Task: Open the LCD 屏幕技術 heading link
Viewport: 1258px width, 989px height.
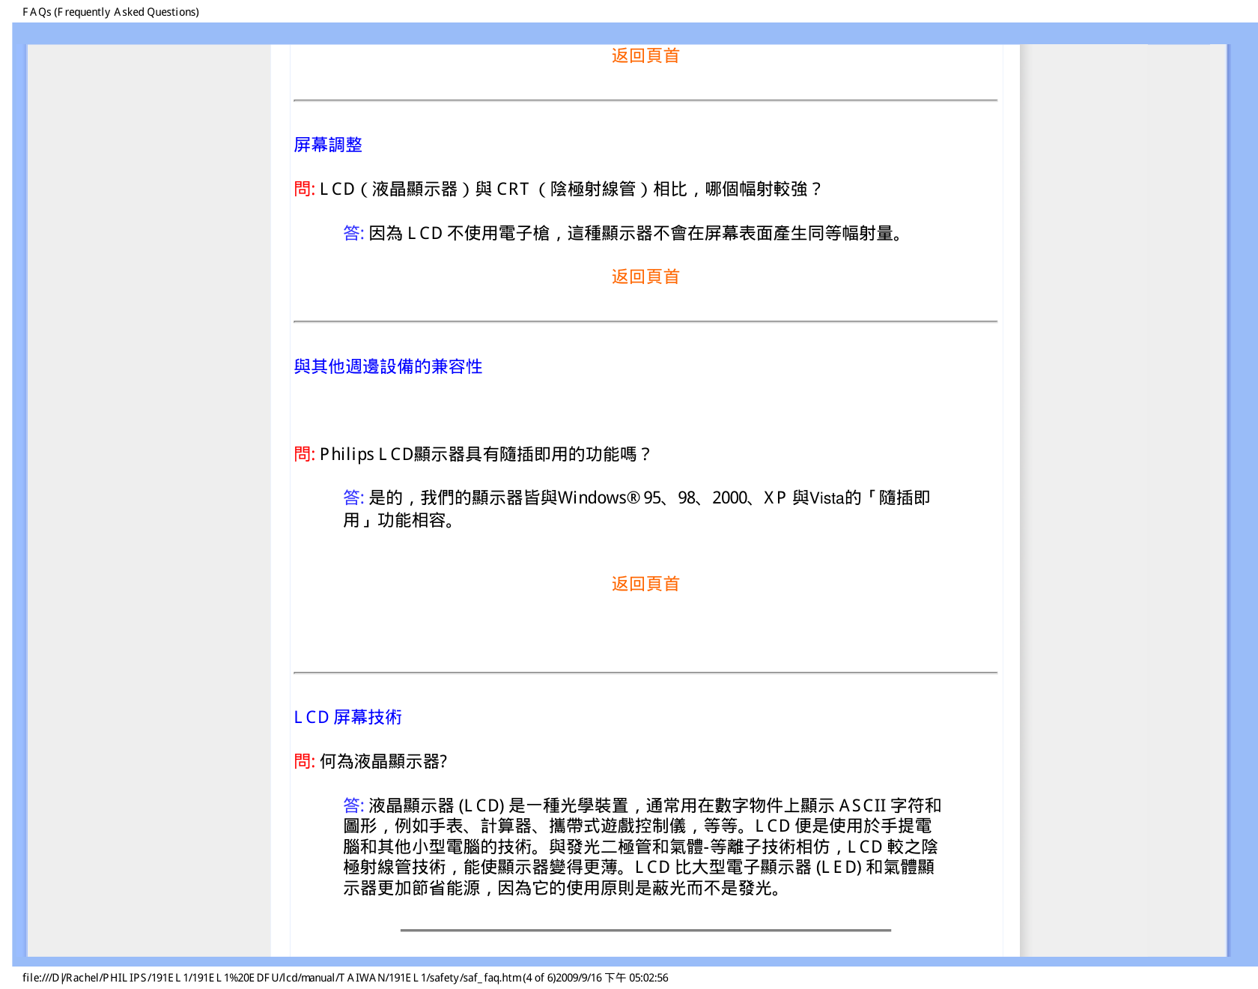Action: (x=347, y=717)
